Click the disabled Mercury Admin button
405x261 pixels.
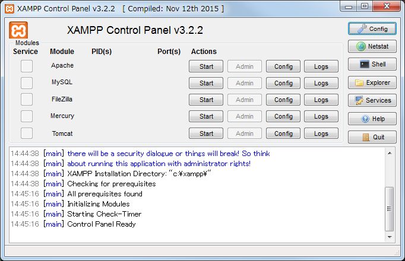[244, 116]
